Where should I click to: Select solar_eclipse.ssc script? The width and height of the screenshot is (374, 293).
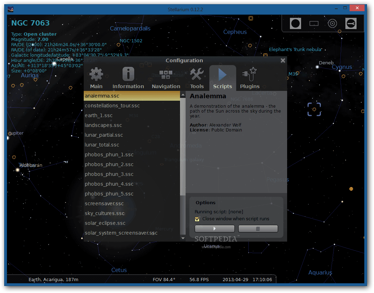132,223
